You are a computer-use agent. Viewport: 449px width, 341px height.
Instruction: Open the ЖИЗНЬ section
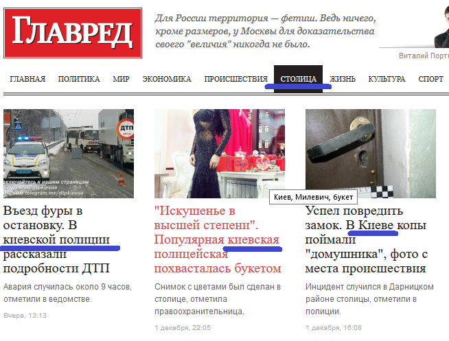click(343, 79)
